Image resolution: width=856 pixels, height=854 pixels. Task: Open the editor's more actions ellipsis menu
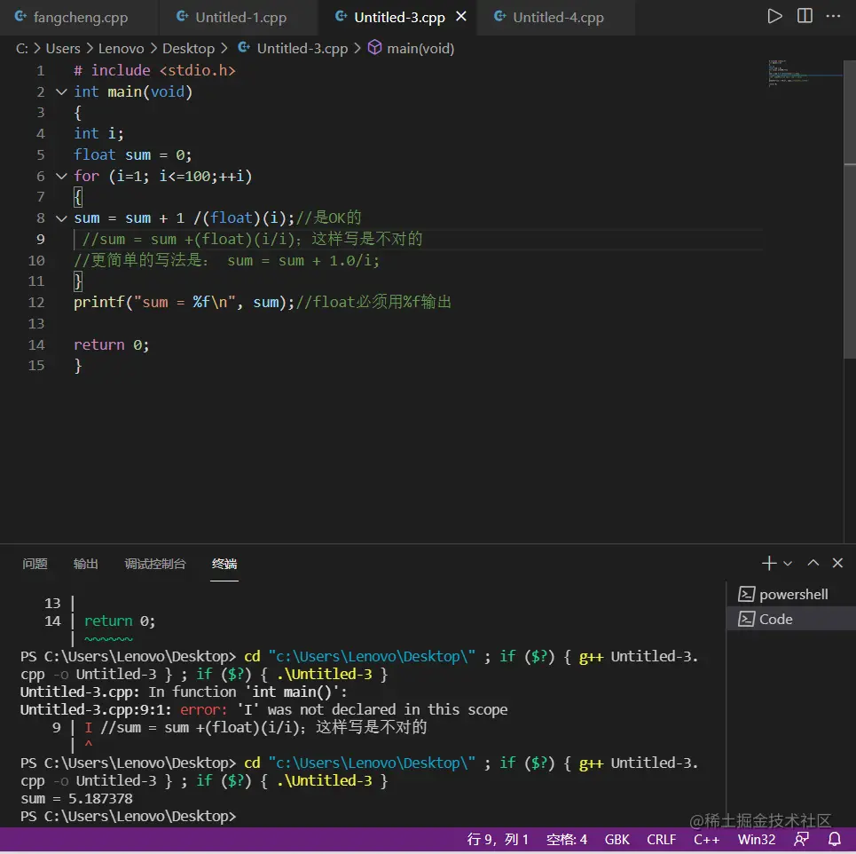point(835,16)
